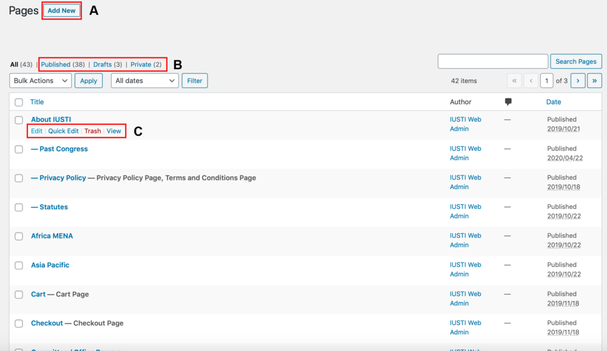
Task: Click the Add New button
Action: click(x=62, y=11)
